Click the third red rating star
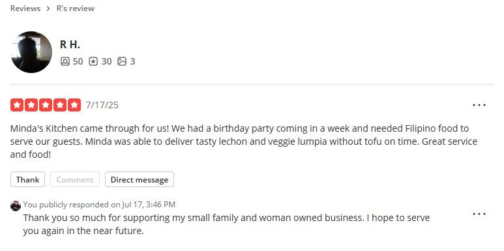This screenshot has height=251, width=504. [x=46, y=105]
